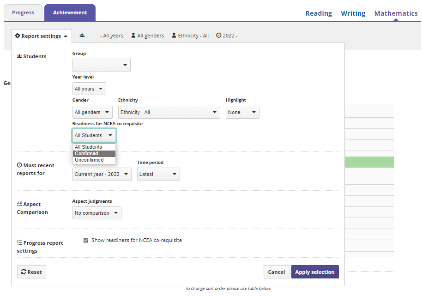Expand the Year level All years dropdown
Screen dimensions: 422x296
pyautogui.click(x=89, y=89)
